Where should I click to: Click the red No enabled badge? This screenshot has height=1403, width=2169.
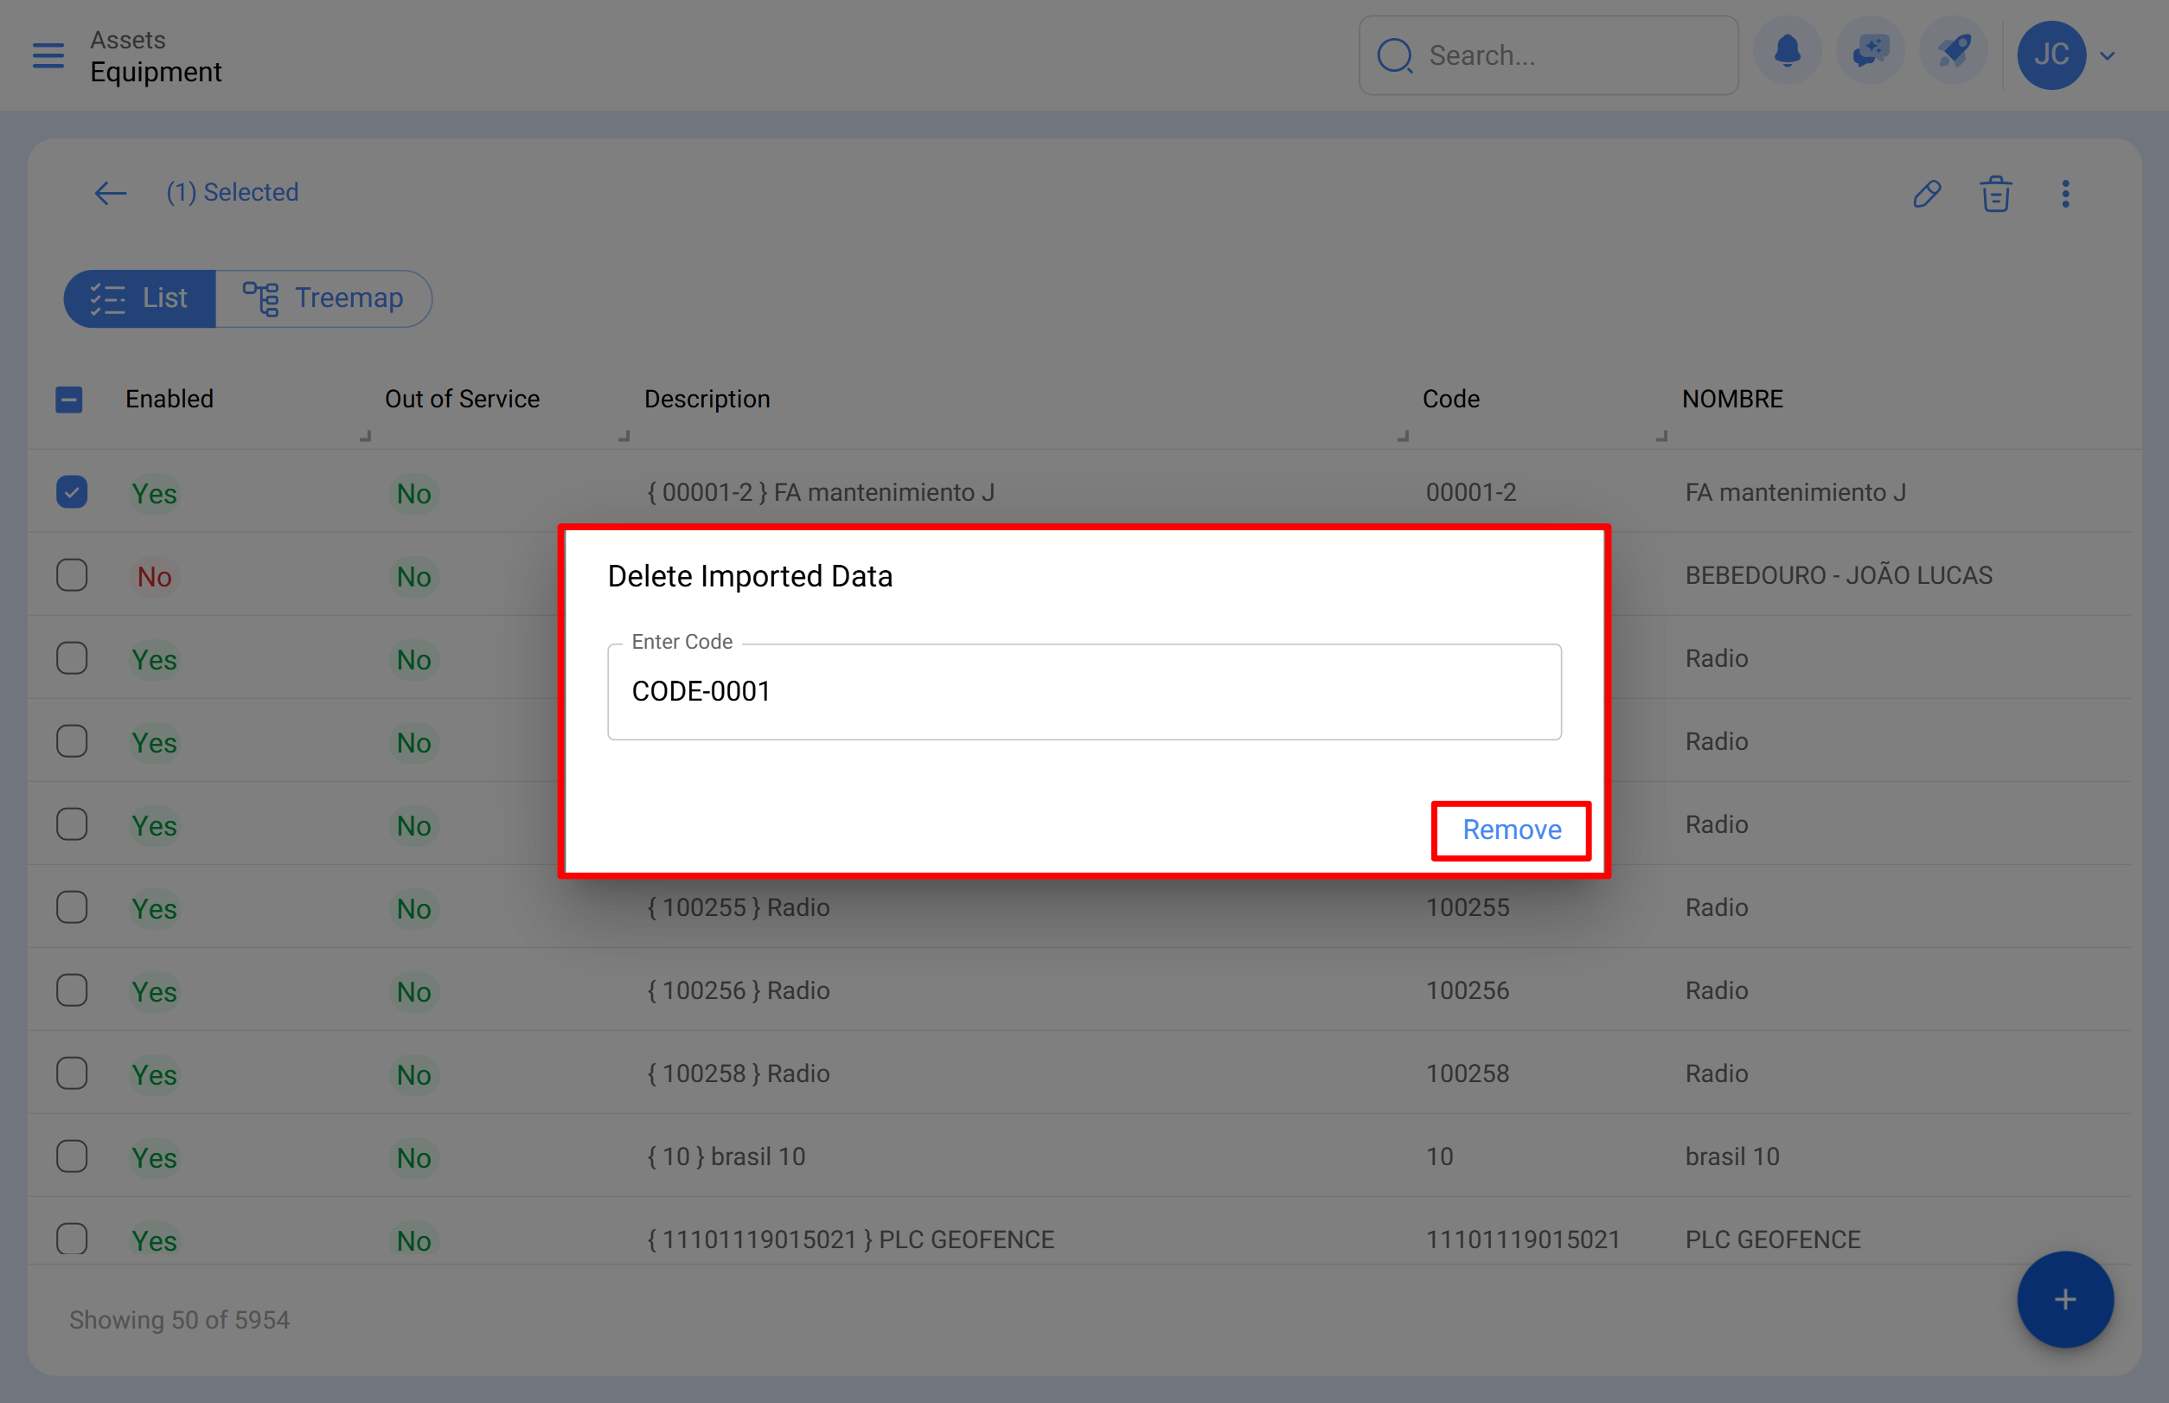point(154,577)
